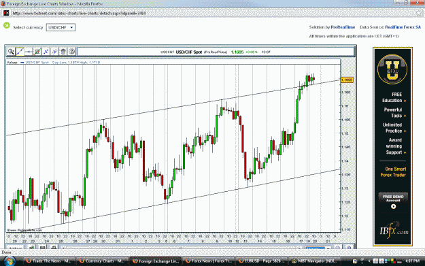Follow the RealTime Forex SA link
425x266 pixels.
pos(403,27)
